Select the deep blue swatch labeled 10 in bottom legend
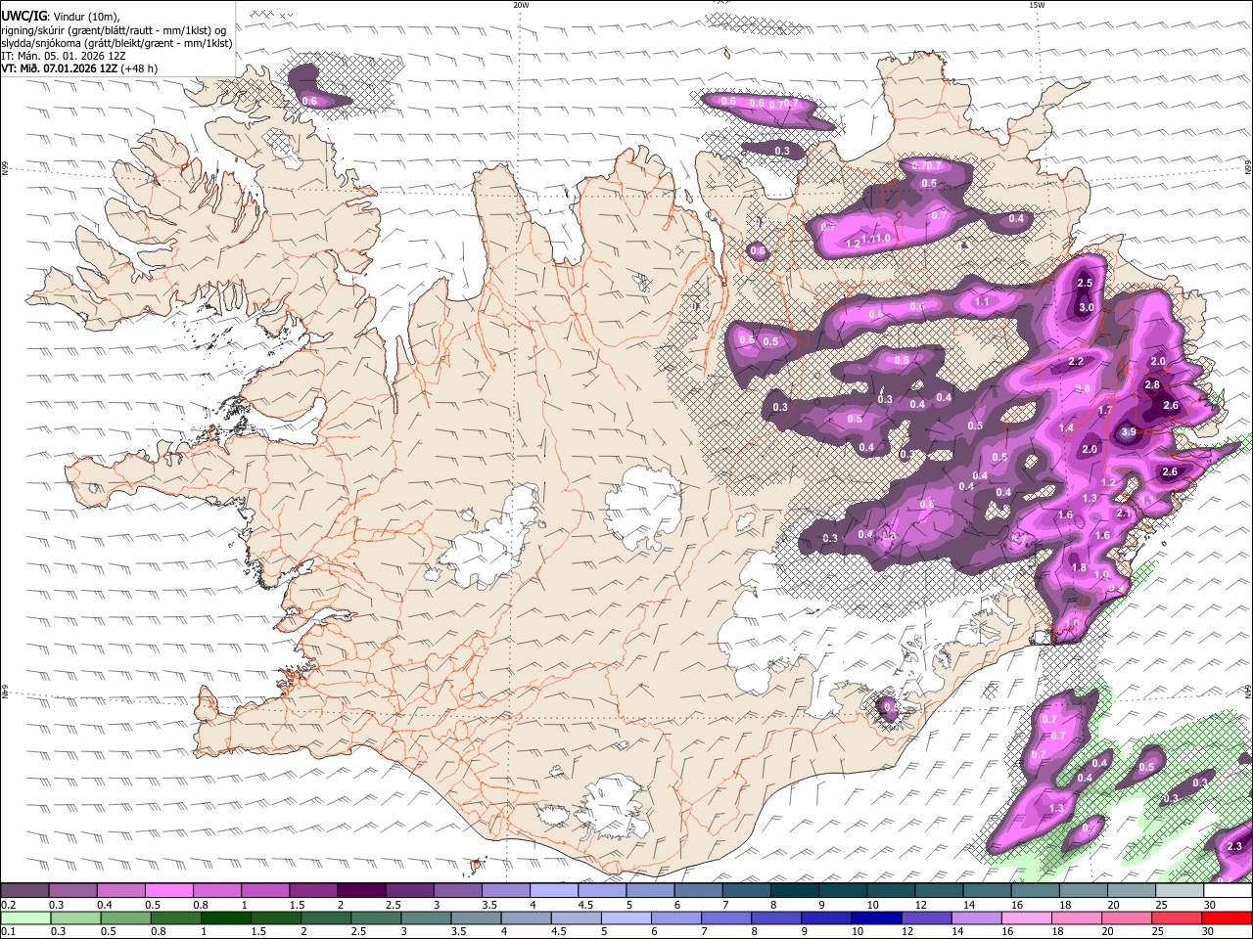1253x939 pixels. click(874, 917)
